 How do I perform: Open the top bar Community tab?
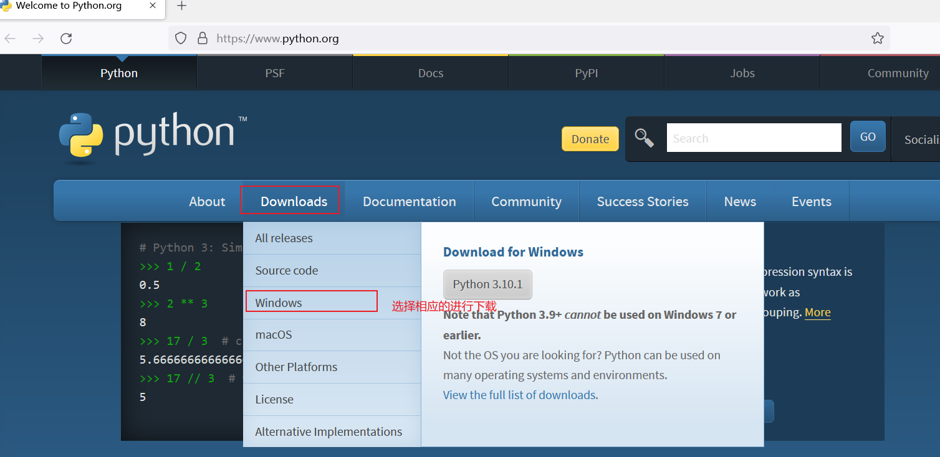[898, 73]
